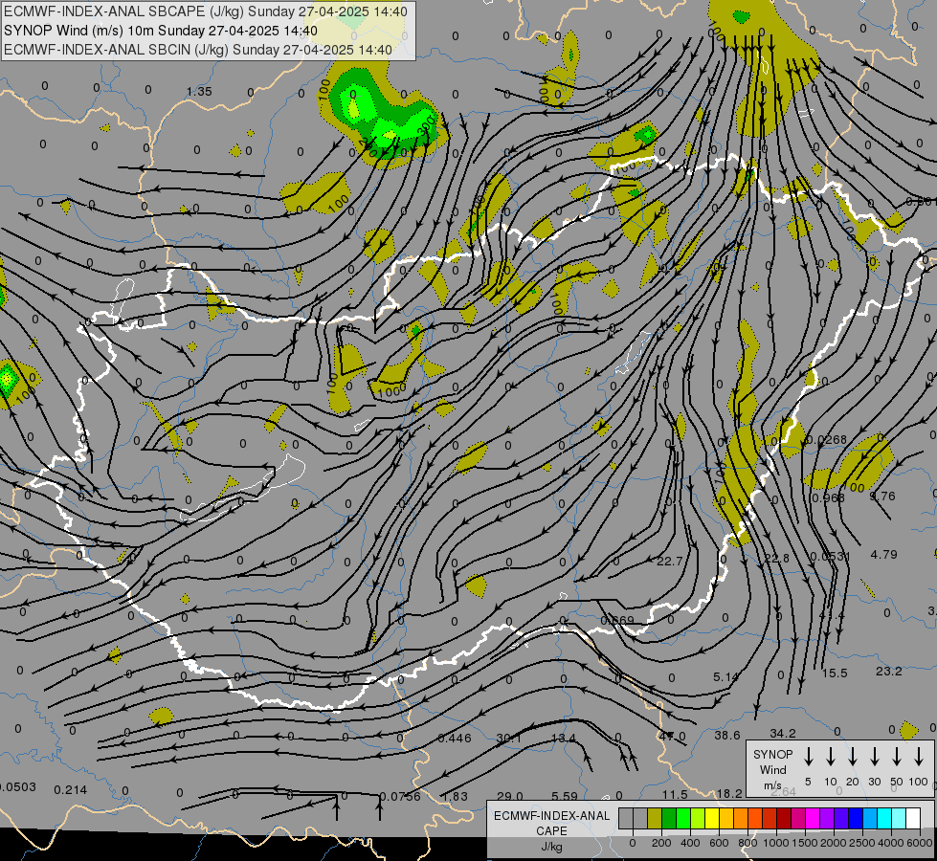Click the 0.968 value on the map
Image resolution: width=937 pixels, height=861 pixels.
[x=827, y=497]
